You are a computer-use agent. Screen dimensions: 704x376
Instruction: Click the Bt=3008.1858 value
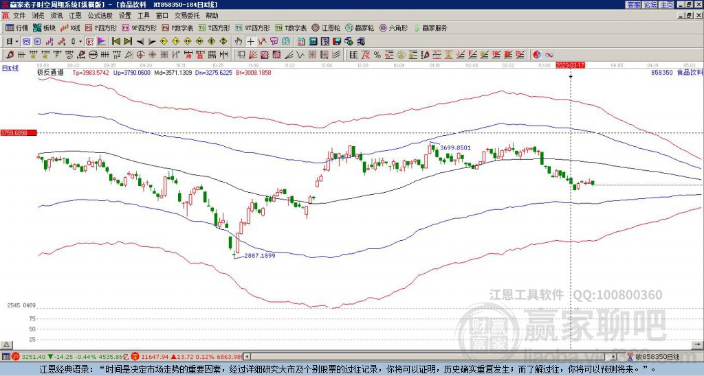pyautogui.click(x=253, y=72)
